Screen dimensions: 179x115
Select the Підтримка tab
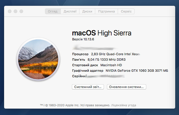[106, 11]
